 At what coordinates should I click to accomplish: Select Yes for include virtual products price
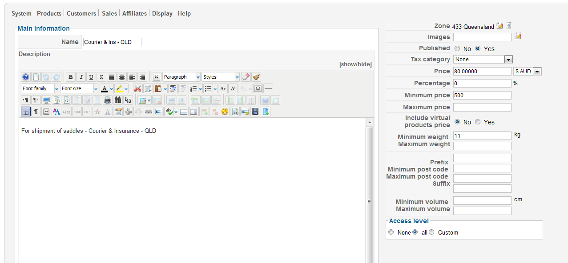click(x=478, y=122)
